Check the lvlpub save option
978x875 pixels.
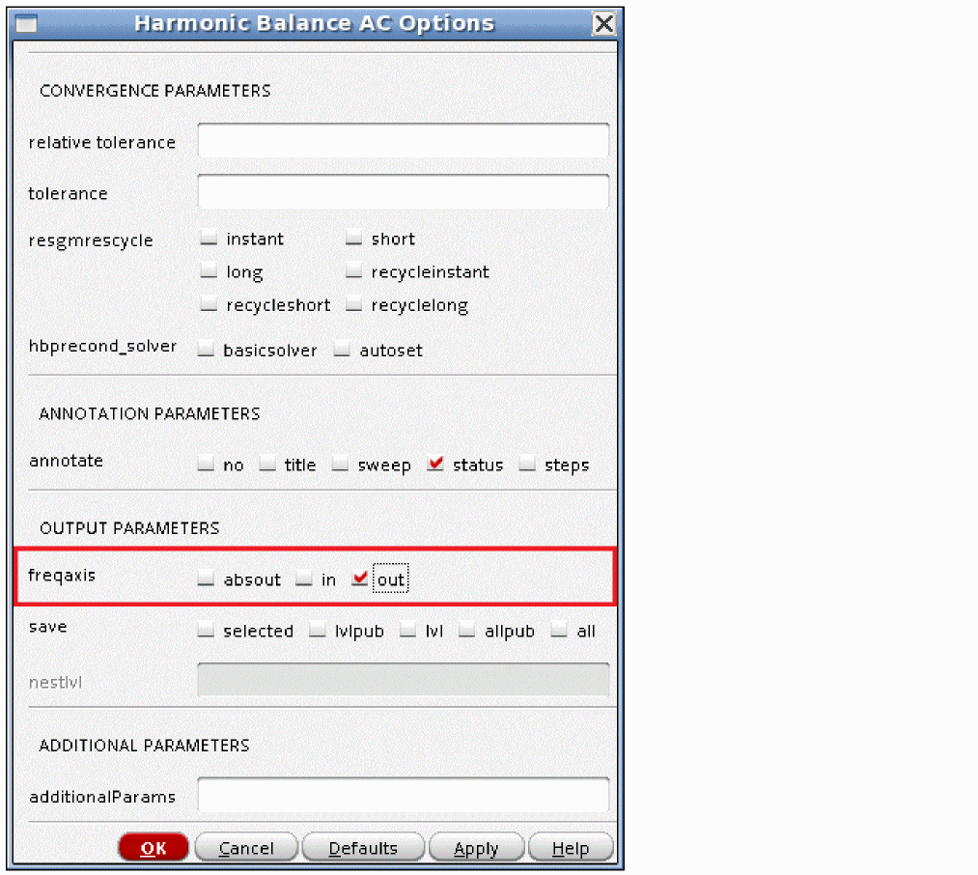pyautogui.click(x=318, y=631)
